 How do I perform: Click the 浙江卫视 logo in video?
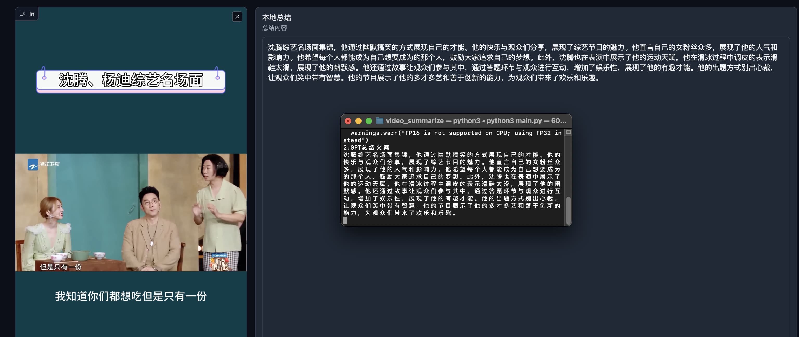pyautogui.click(x=43, y=164)
